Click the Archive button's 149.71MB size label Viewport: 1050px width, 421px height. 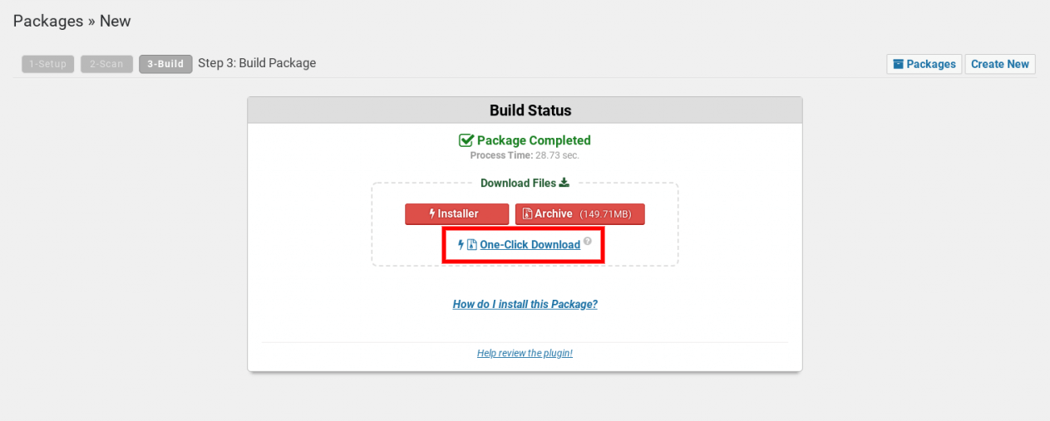[x=605, y=214]
